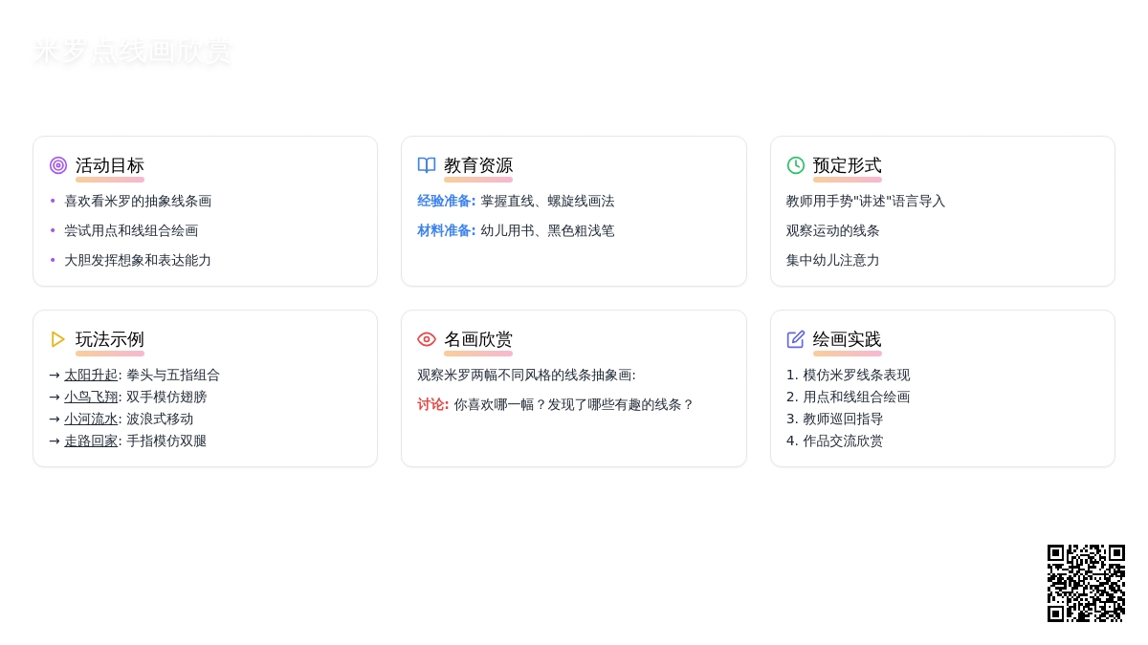Click the 活动目标 card heading

[x=110, y=165]
